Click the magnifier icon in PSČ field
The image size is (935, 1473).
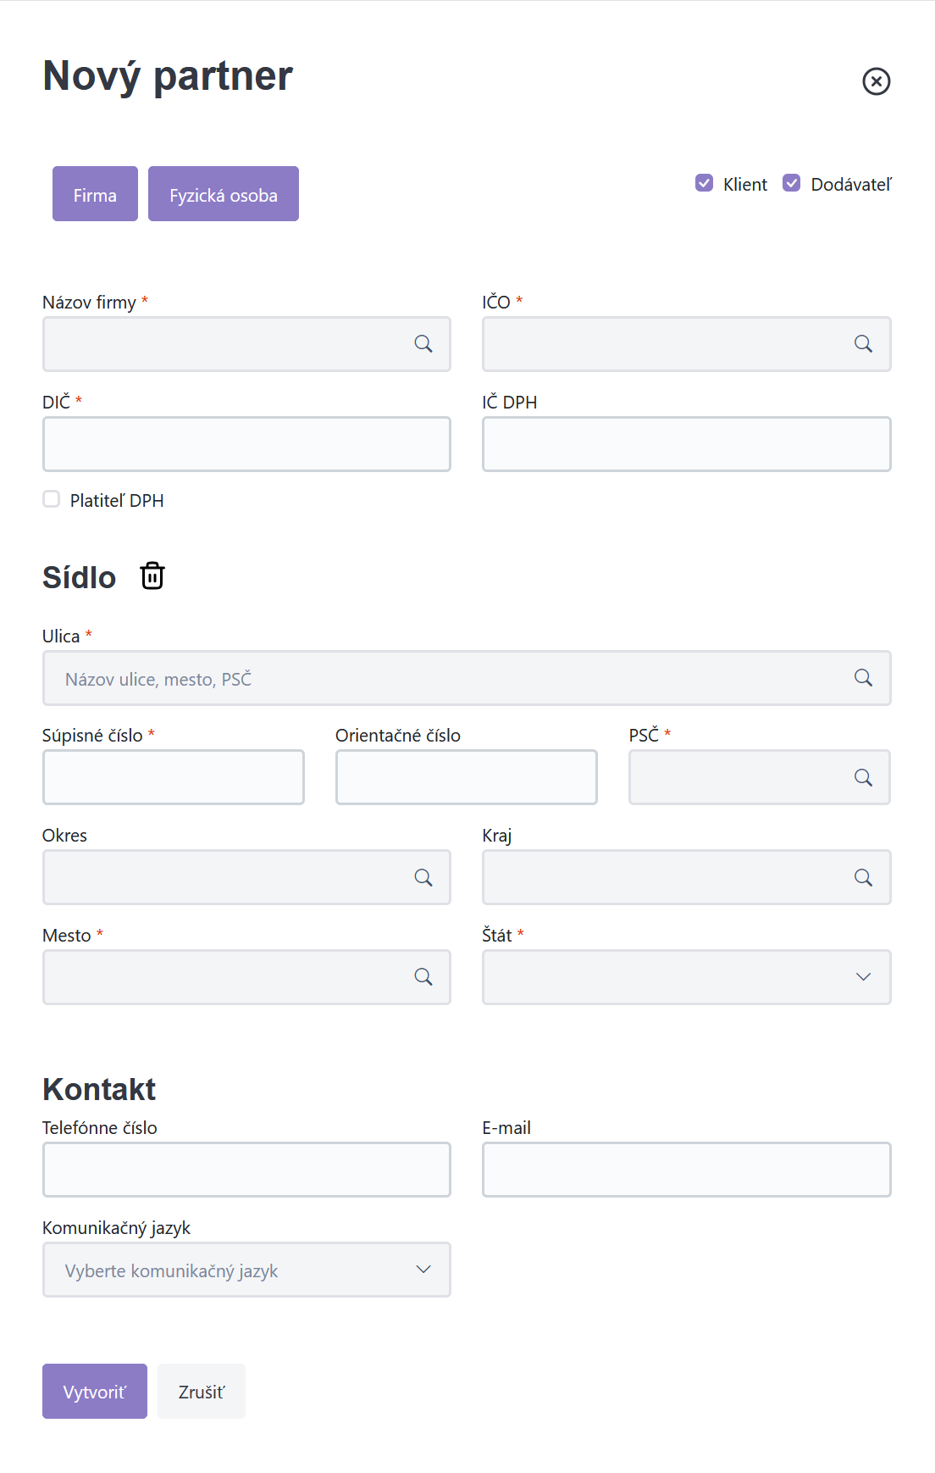click(863, 778)
